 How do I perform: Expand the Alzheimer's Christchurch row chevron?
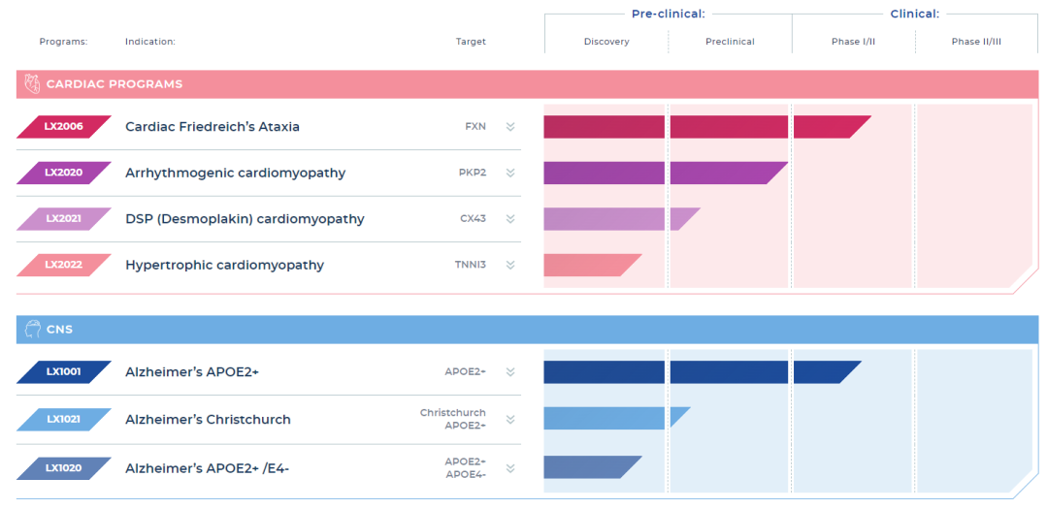[510, 420]
